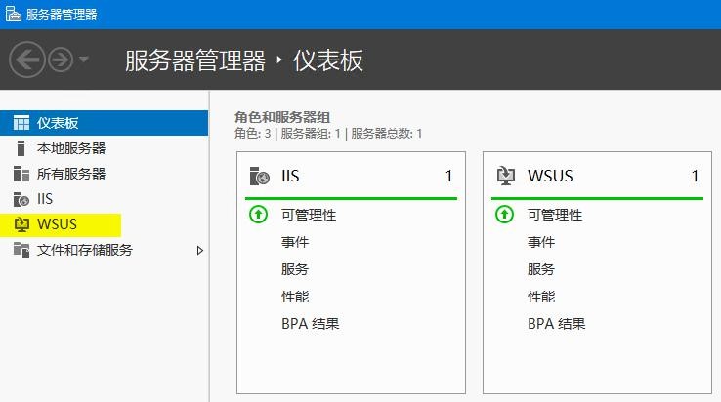721x402 pixels.
Task: Open 本地服务器 in the sidebar
Action: tap(71, 148)
